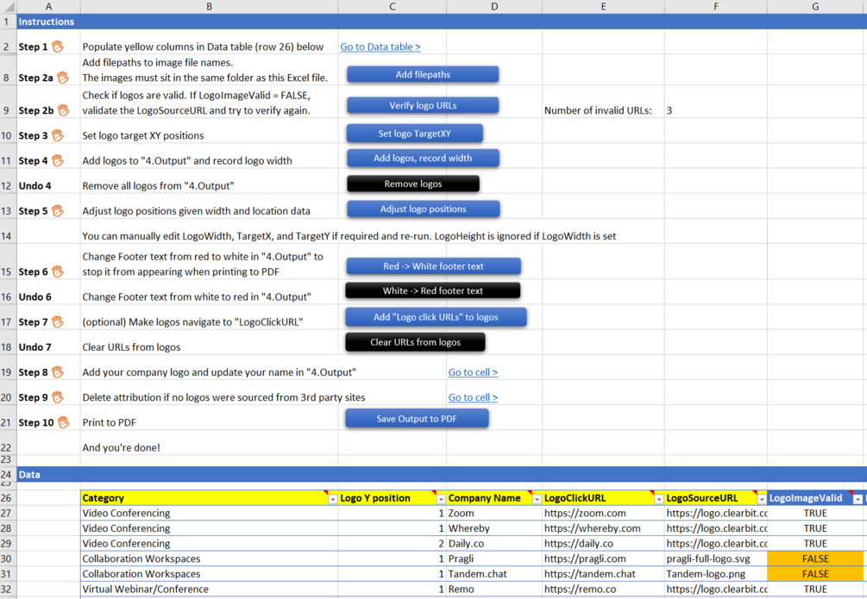Open the LogoImageValid filter dropdown
This screenshot has width=867, height=599.
tap(858, 499)
